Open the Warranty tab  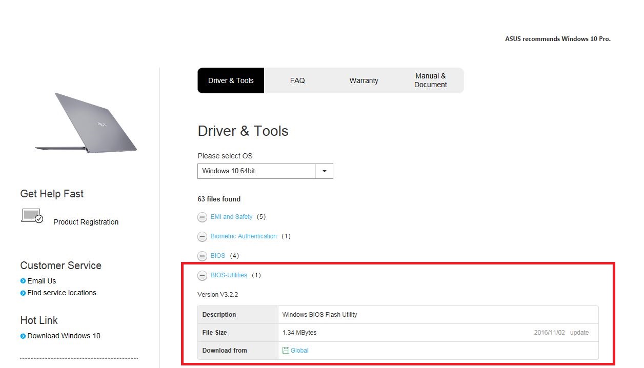click(364, 80)
